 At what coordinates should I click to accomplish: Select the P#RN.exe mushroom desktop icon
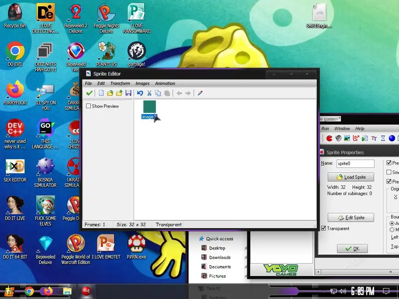pyautogui.click(x=137, y=246)
